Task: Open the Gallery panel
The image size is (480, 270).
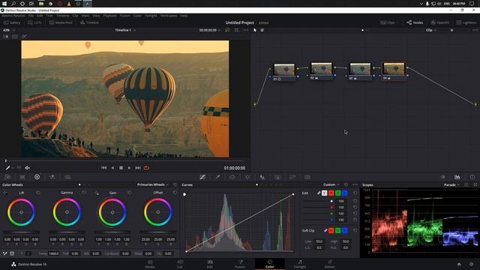Action: pos(12,22)
